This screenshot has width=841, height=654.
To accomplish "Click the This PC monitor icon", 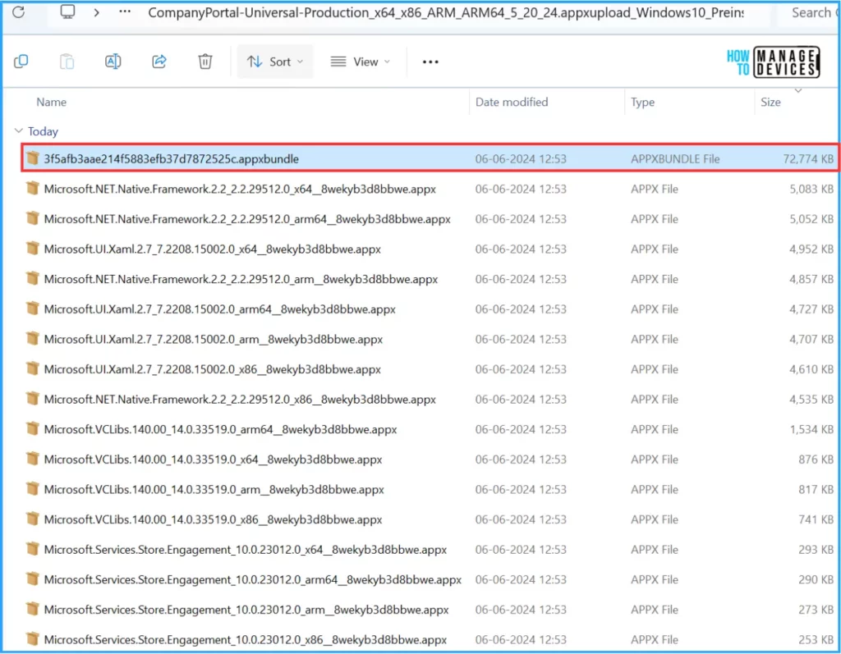I will pos(67,11).
